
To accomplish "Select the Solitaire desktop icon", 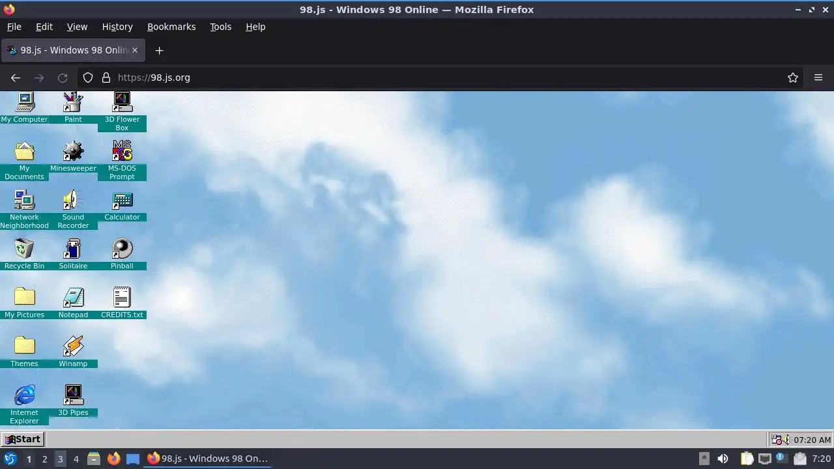I will tap(73, 254).
